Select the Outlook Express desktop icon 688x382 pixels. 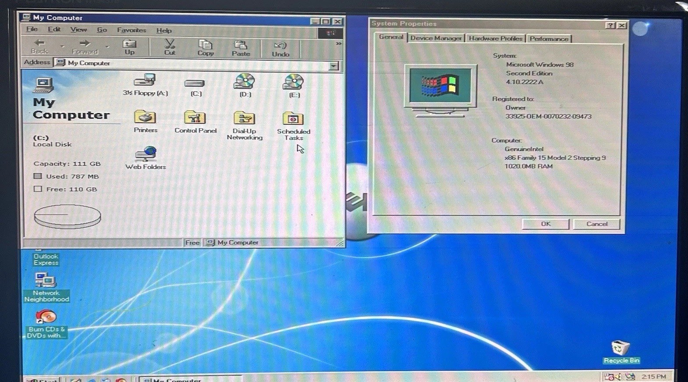[x=46, y=259]
